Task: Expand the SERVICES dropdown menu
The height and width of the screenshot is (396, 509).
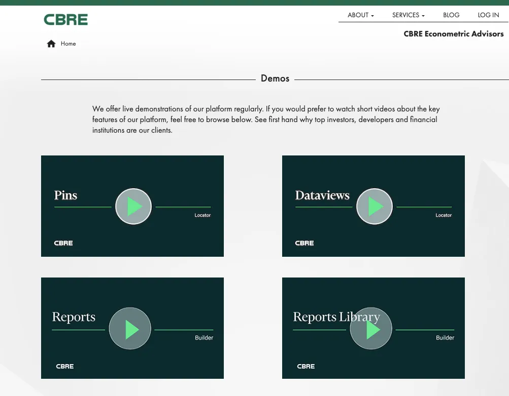Action: pos(409,15)
